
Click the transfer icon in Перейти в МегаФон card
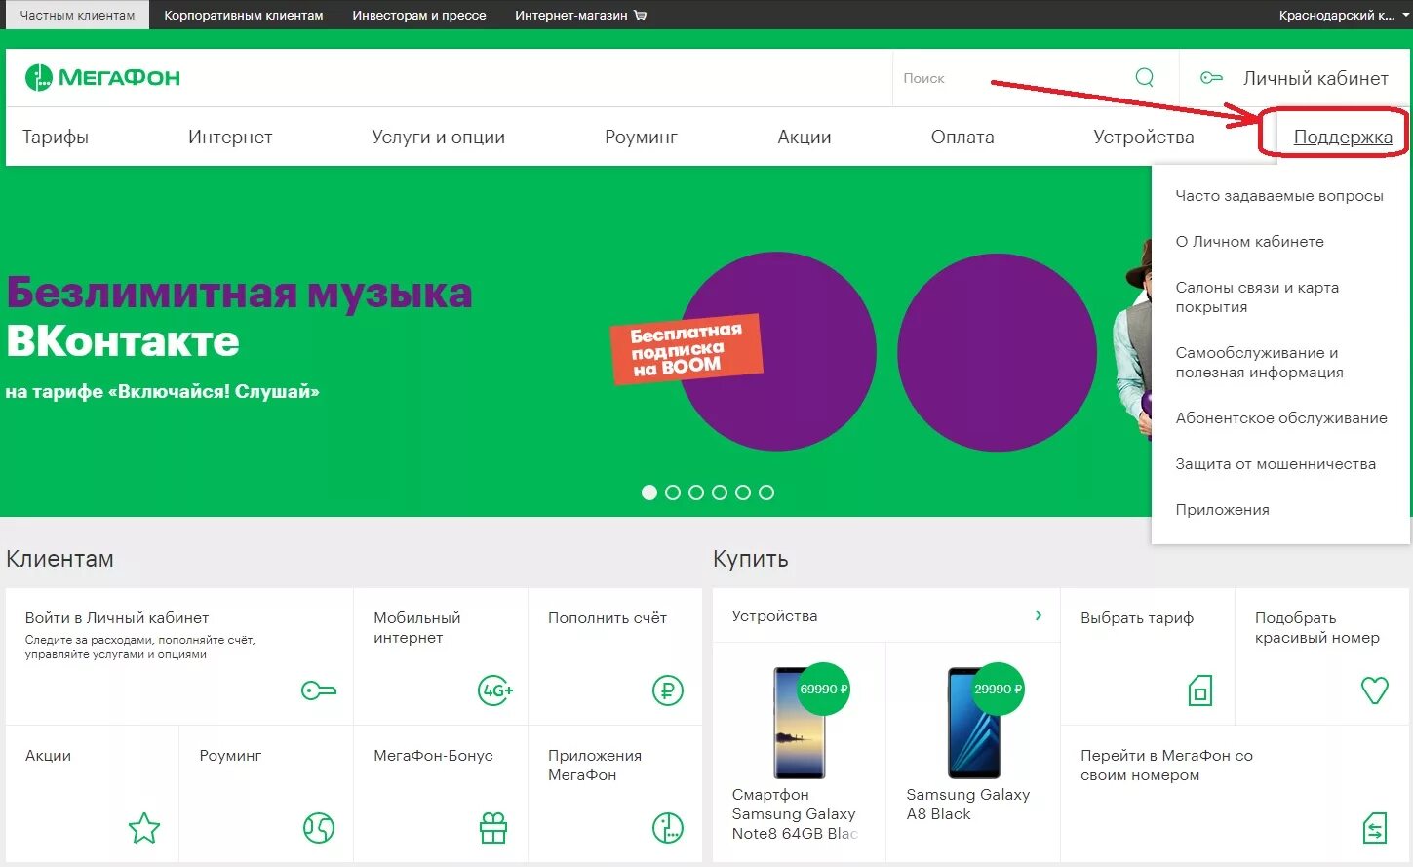pos(1375,828)
